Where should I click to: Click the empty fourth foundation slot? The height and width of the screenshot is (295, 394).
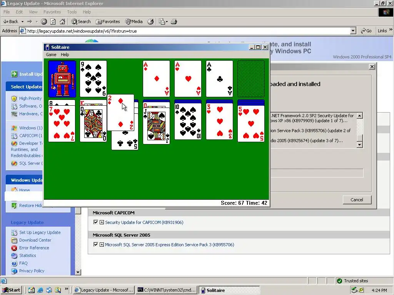[251, 79]
